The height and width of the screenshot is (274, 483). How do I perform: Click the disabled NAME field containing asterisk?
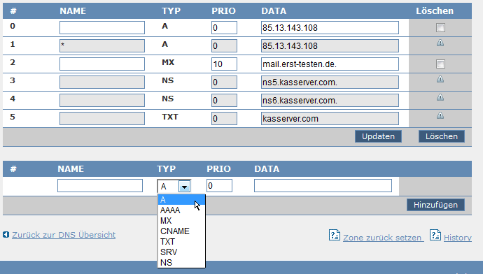point(102,46)
